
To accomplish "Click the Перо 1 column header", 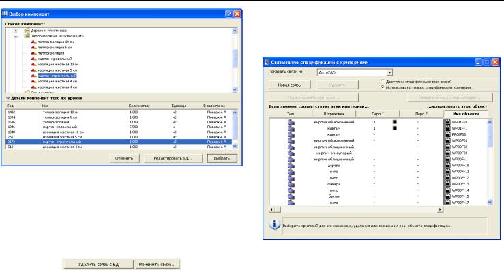I will point(377,114).
